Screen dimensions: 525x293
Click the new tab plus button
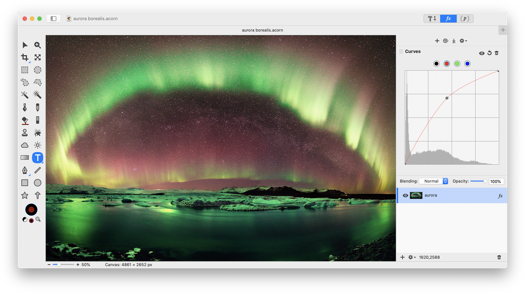pyautogui.click(x=503, y=30)
